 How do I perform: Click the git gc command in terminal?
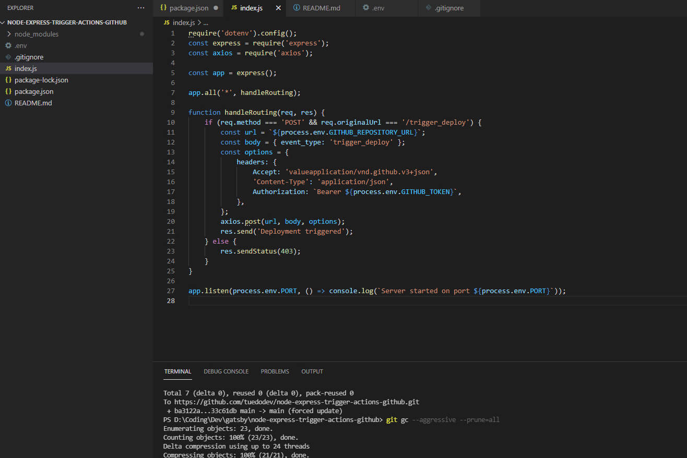[x=397, y=419]
